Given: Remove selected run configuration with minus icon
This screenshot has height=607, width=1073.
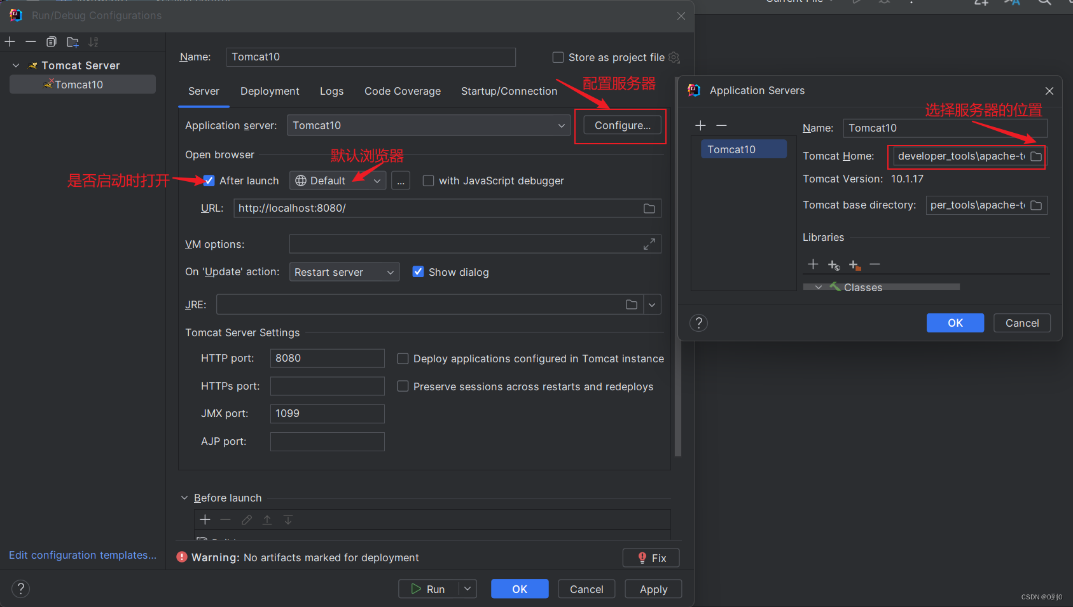Looking at the screenshot, I should tap(31, 42).
